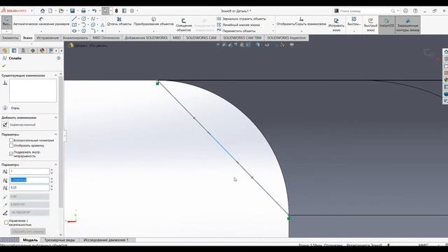Image resolution: width=448 pixels, height=252 pixels.
Task: Toggle Закрашенные контуры эскиза (Shaded Sketch Contours)
Action: click(407, 24)
